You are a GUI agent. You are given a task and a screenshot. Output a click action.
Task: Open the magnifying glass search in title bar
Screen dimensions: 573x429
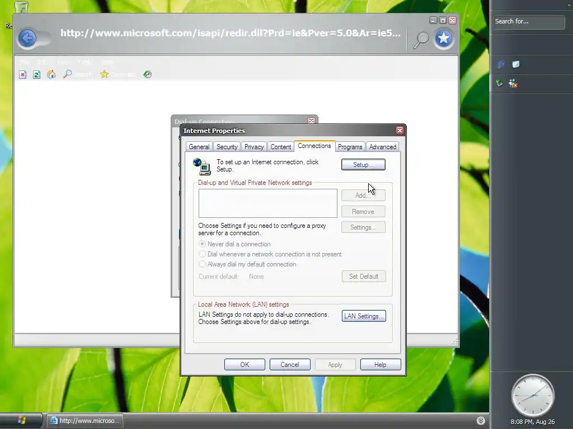421,40
